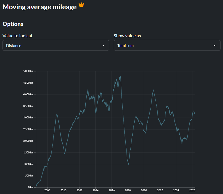Click the 2020 x-axis label

click(144, 190)
